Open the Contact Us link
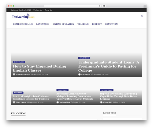The height and width of the screenshot is (129, 153). point(38,10)
